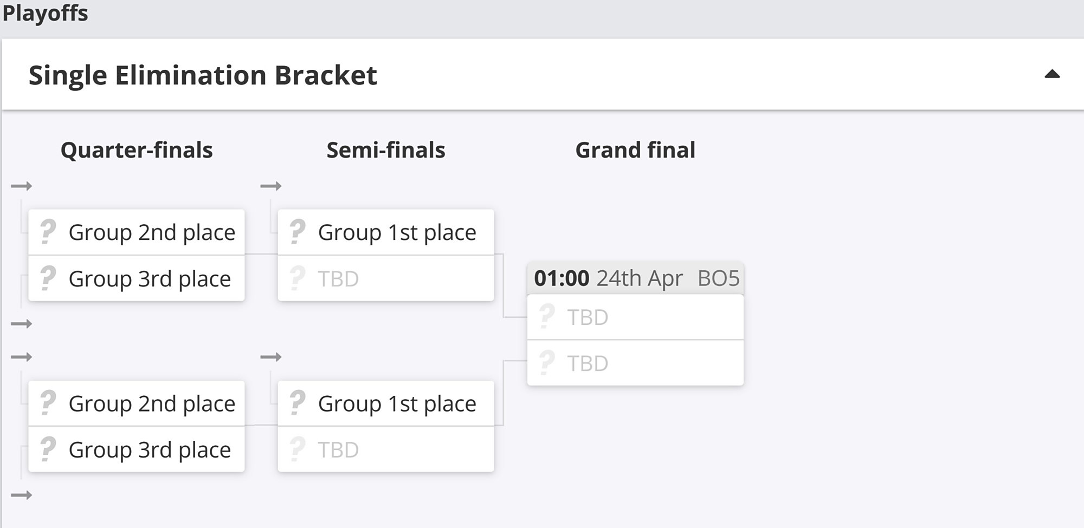Click question mark icon of bottom Group 2nd place
The image size is (1084, 528).
click(48, 403)
